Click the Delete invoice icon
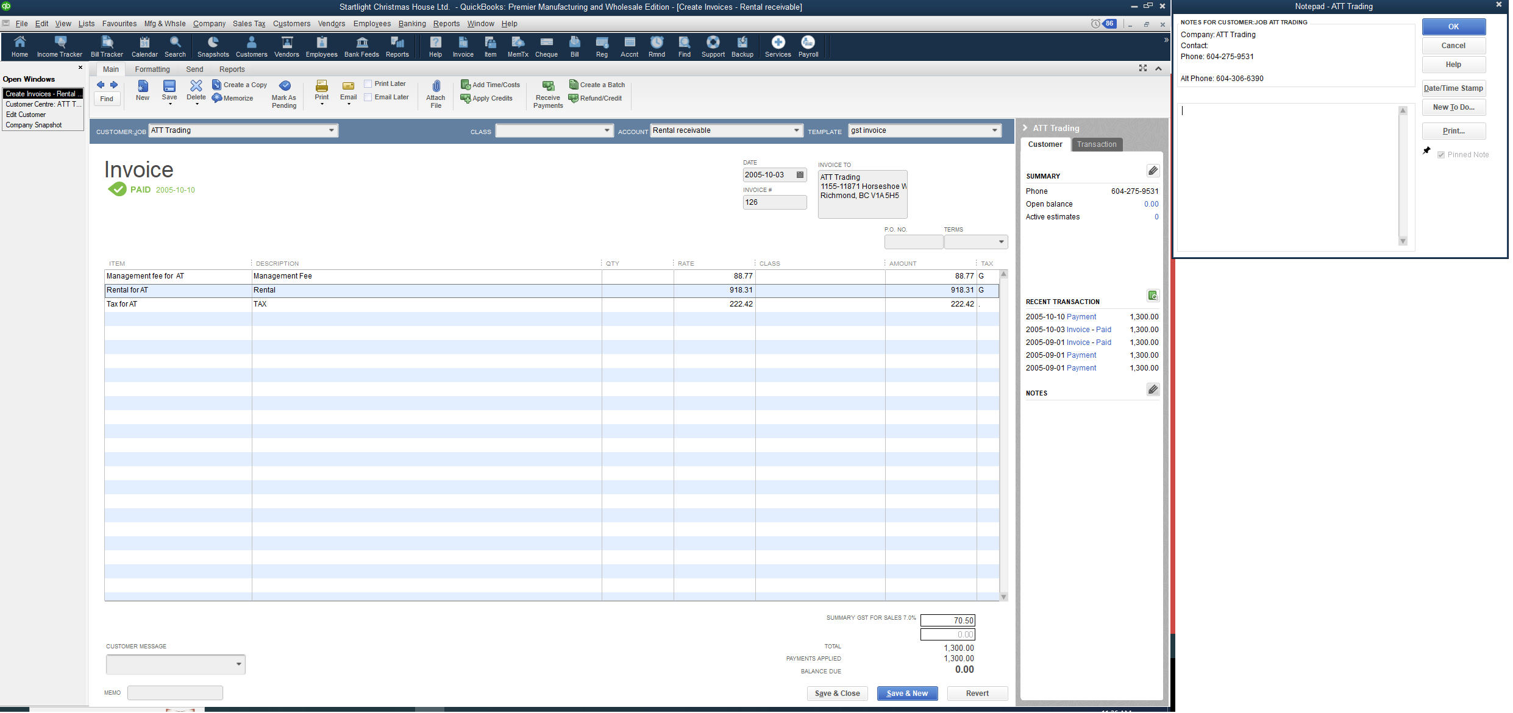Viewport: 1513px width, 713px height. click(x=196, y=87)
